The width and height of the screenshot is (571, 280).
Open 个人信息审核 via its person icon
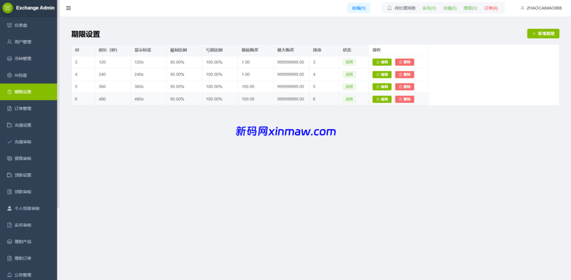(9, 208)
